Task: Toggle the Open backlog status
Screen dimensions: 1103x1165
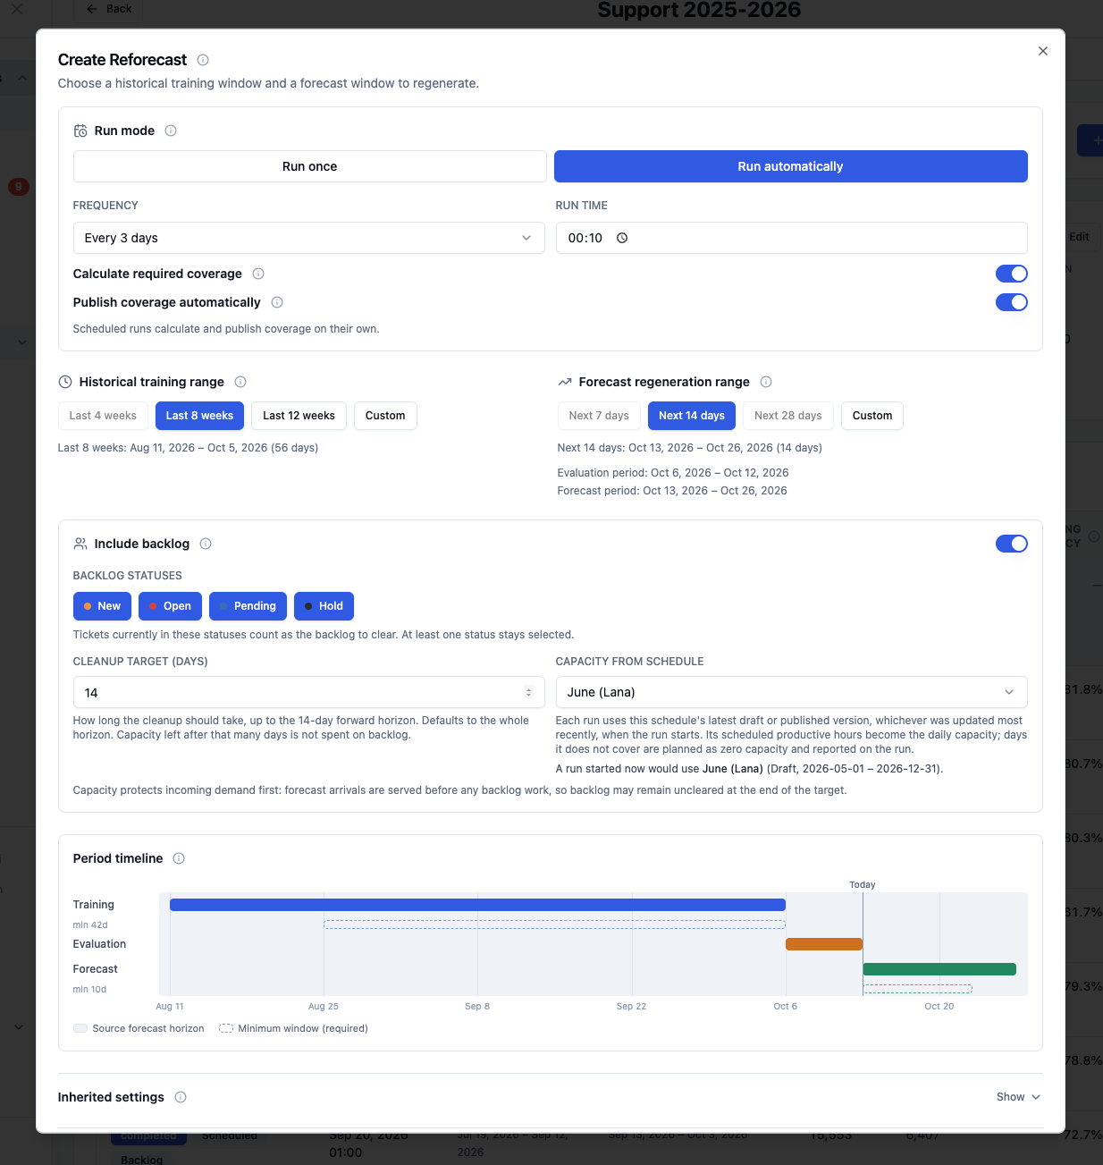Action: (x=171, y=606)
